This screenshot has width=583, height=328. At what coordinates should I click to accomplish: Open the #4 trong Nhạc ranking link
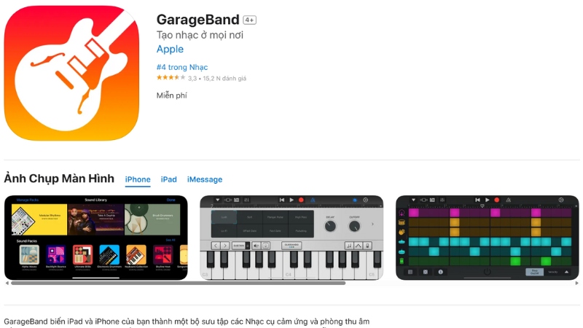(x=182, y=67)
